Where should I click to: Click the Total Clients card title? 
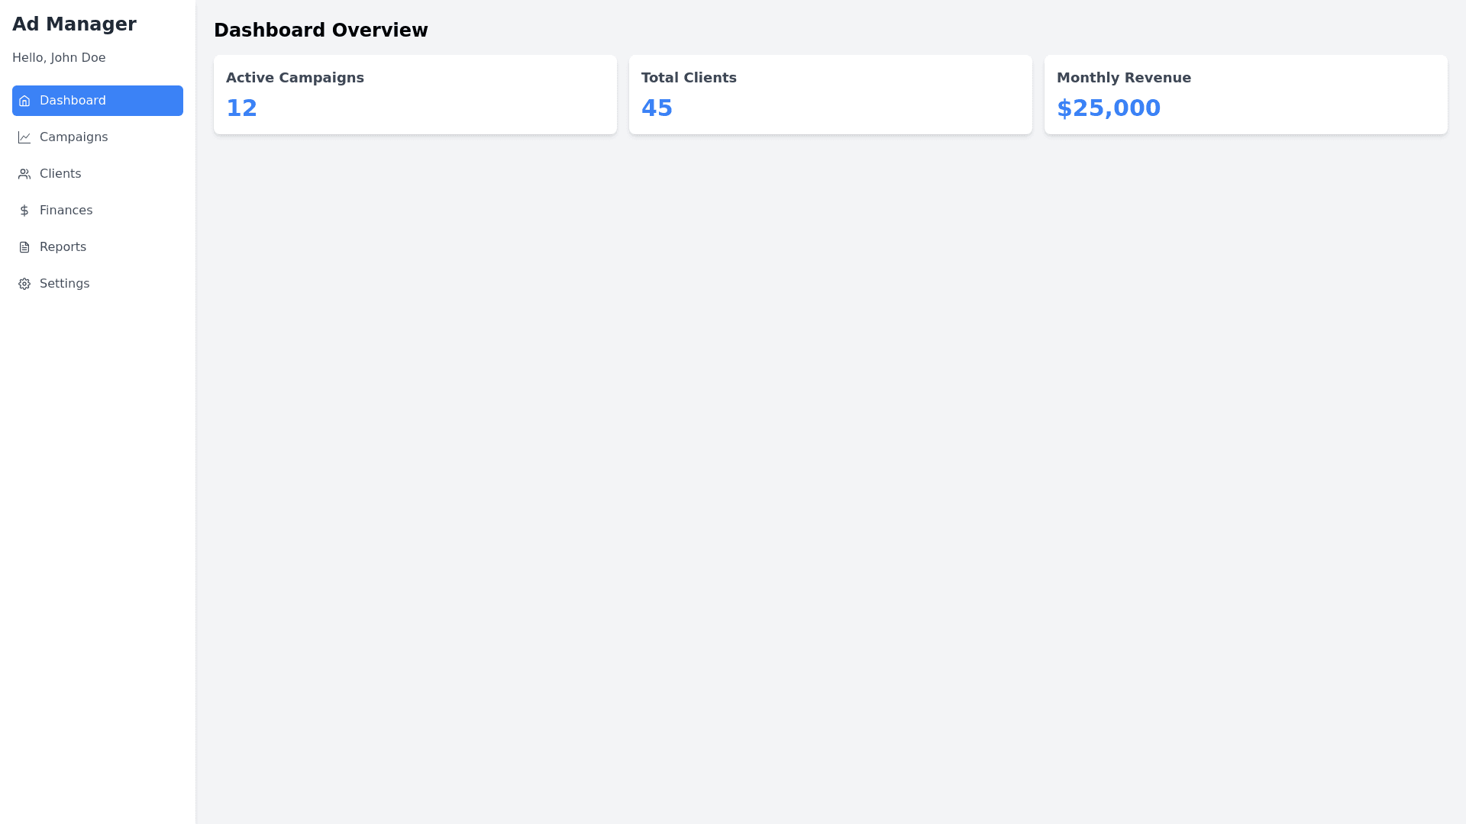(x=689, y=78)
